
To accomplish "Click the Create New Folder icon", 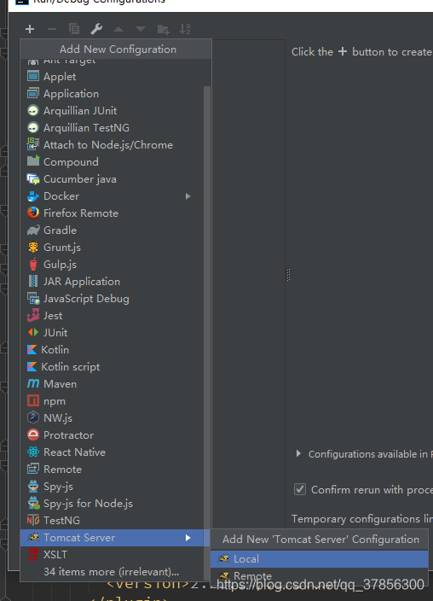I will coord(163,29).
